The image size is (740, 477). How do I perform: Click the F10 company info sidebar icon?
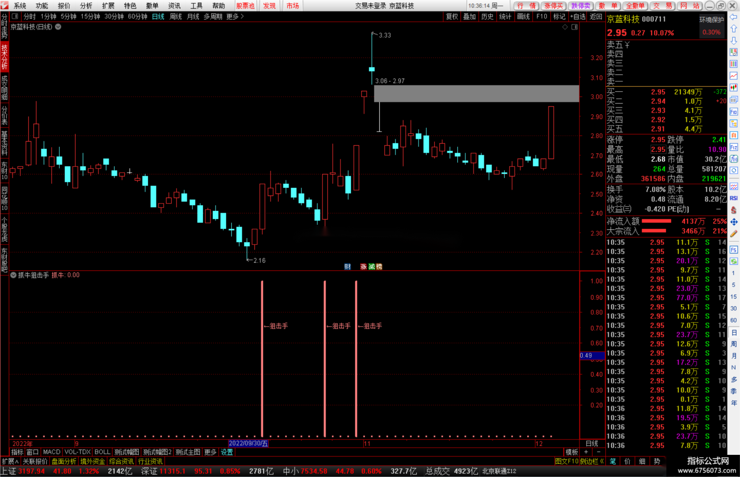click(x=733, y=112)
